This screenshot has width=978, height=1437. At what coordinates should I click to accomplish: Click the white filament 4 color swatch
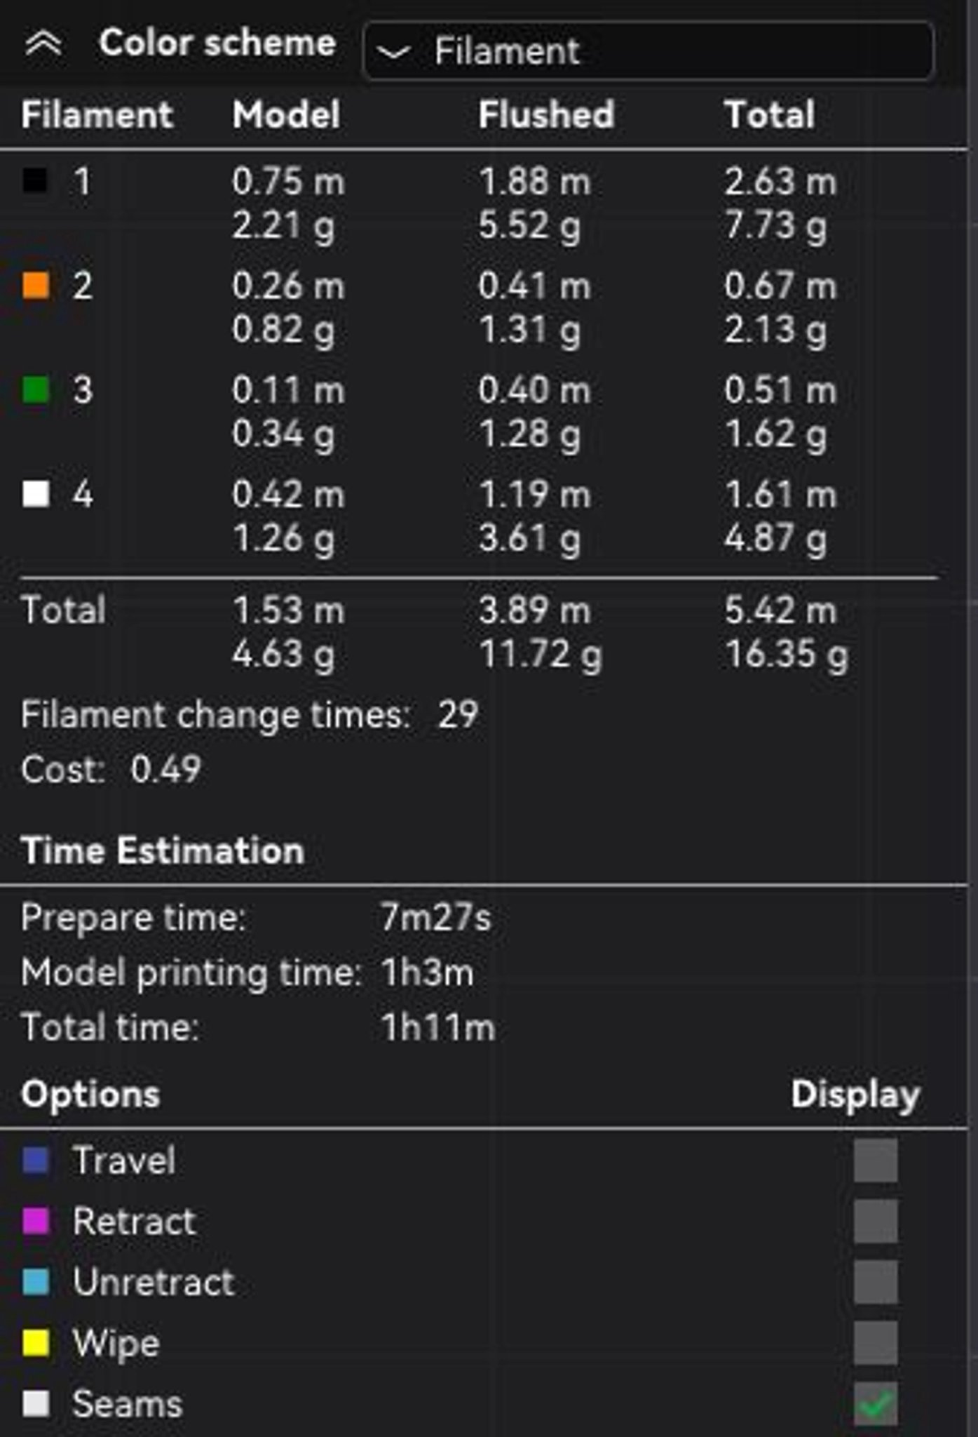(36, 494)
